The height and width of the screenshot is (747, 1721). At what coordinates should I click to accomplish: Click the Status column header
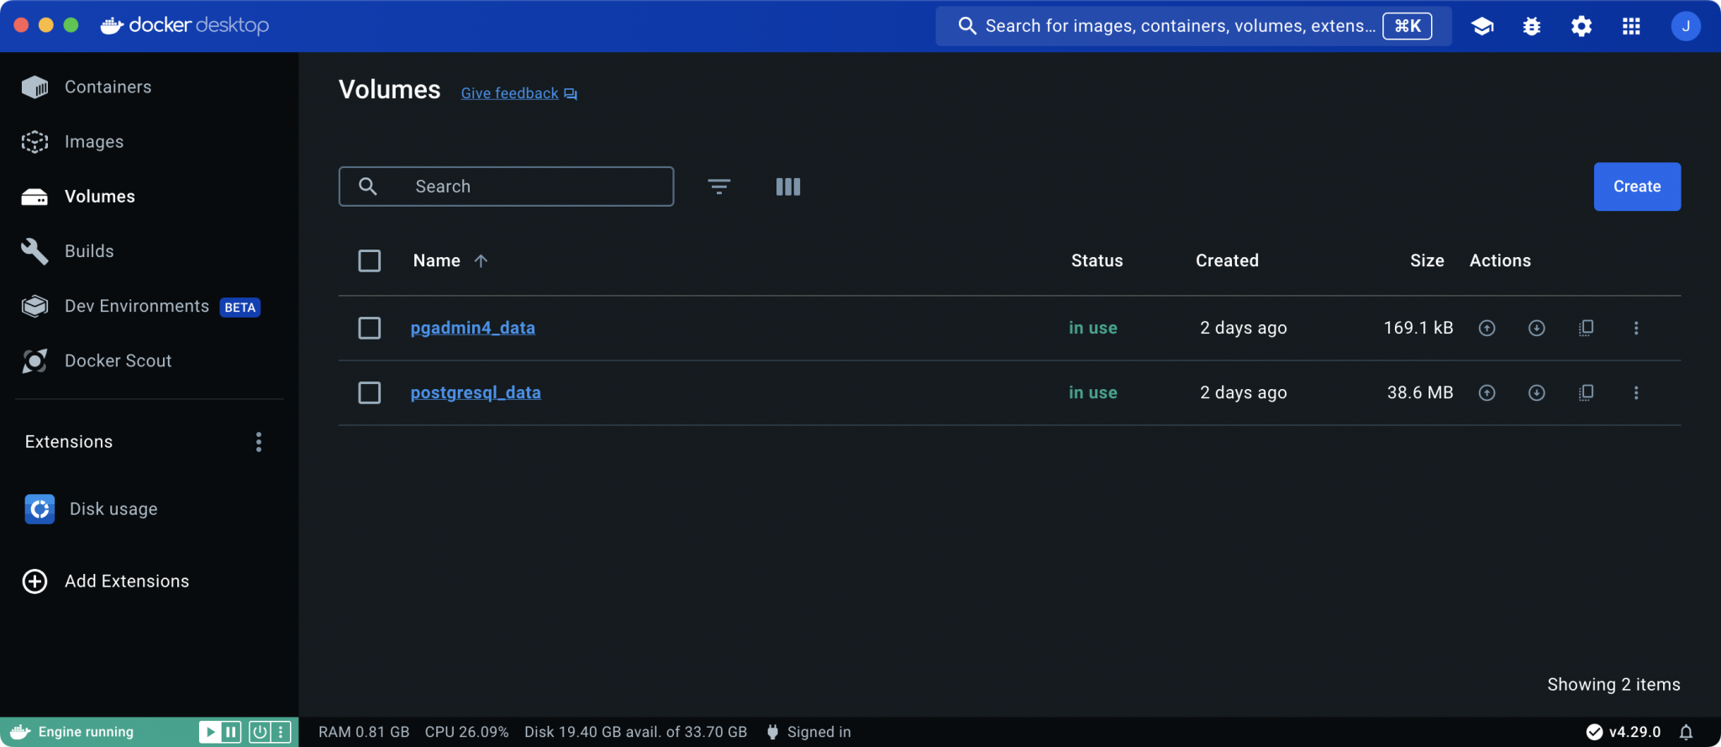click(x=1097, y=260)
